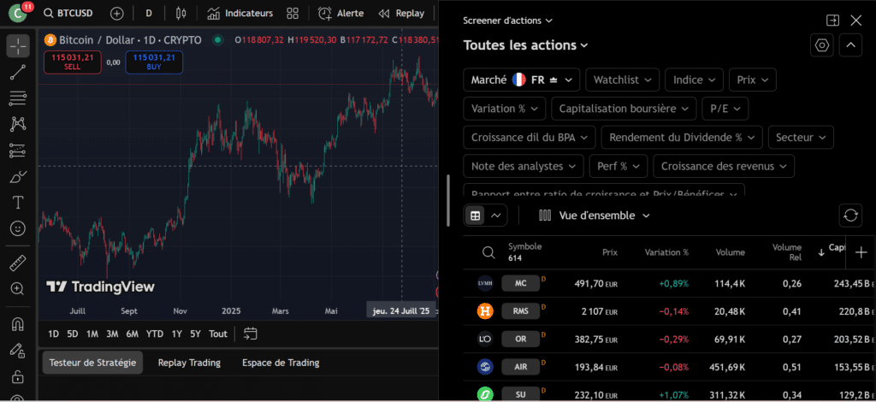Open the user profile avatar menu
This screenshot has height=402, width=876.
coord(17,13)
